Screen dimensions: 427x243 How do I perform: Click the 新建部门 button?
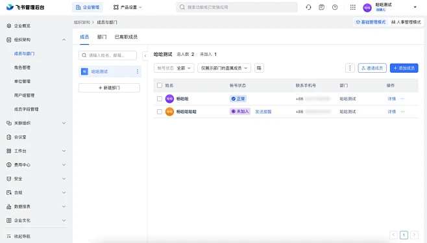[x=109, y=88]
